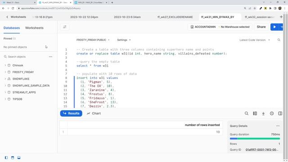The width and height of the screenshot is (288, 162).
Task: Reload the browser page
Action: (13, 8)
